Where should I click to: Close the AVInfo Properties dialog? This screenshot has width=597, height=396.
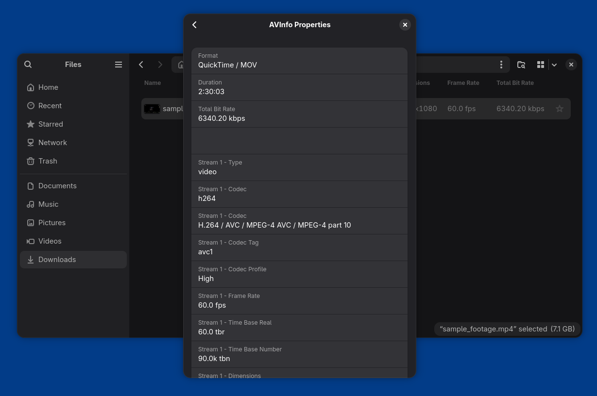point(405,25)
